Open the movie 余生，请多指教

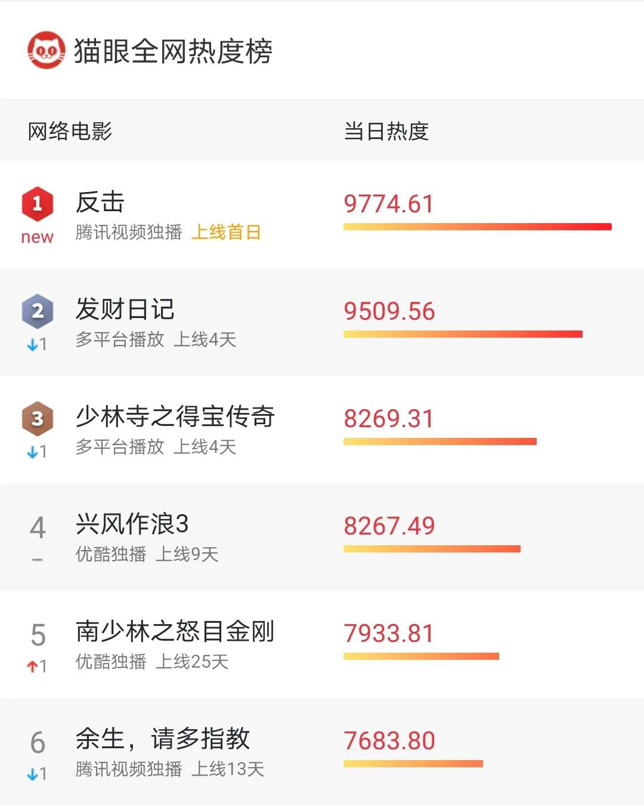(x=163, y=739)
